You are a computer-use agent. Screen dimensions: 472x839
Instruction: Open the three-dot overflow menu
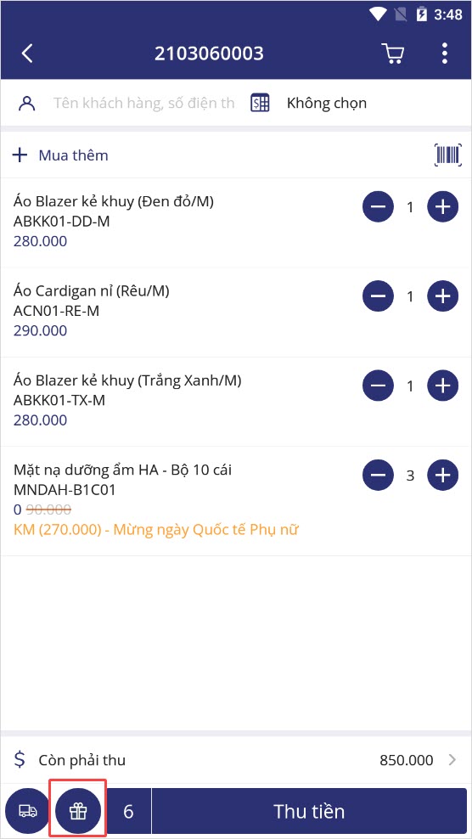[444, 53]
